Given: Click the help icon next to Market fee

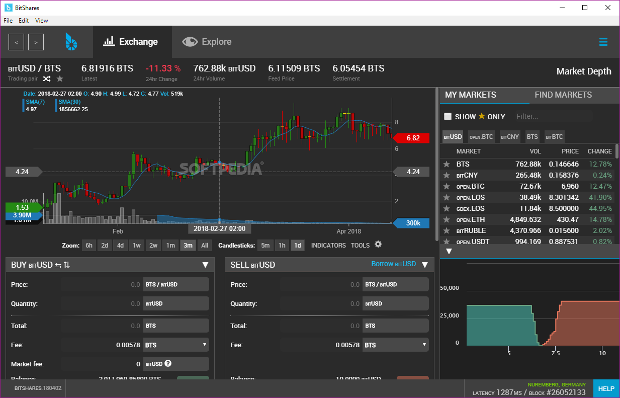Looking at the screenshot, I should (x=168, y=363).
